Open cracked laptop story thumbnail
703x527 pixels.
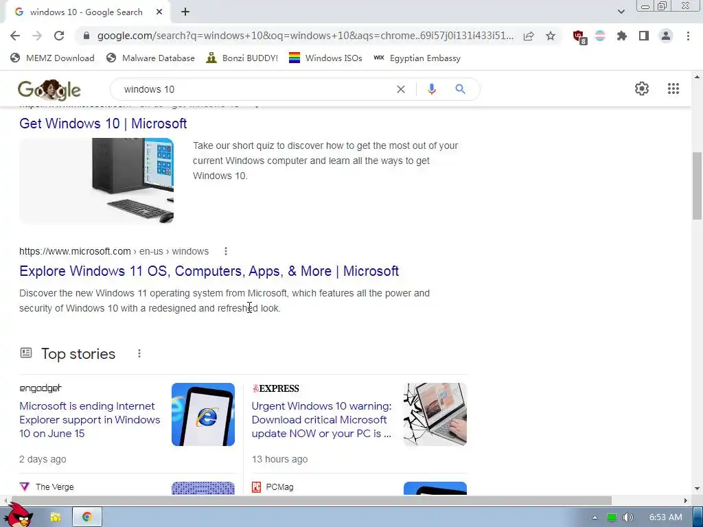435,414
